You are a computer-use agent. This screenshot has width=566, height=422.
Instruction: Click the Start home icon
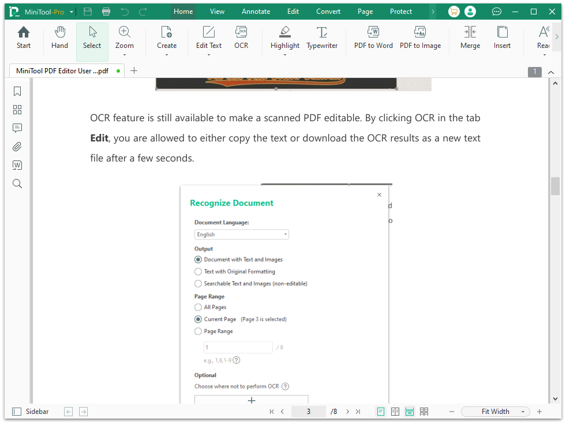[x=24, y=38]
